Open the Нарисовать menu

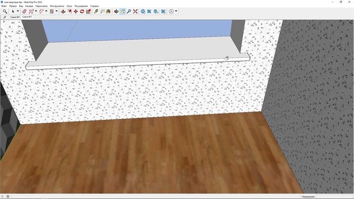point(41,6)
